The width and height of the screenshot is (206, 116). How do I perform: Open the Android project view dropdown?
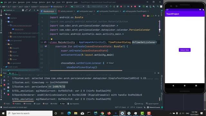tap(9, 10)
